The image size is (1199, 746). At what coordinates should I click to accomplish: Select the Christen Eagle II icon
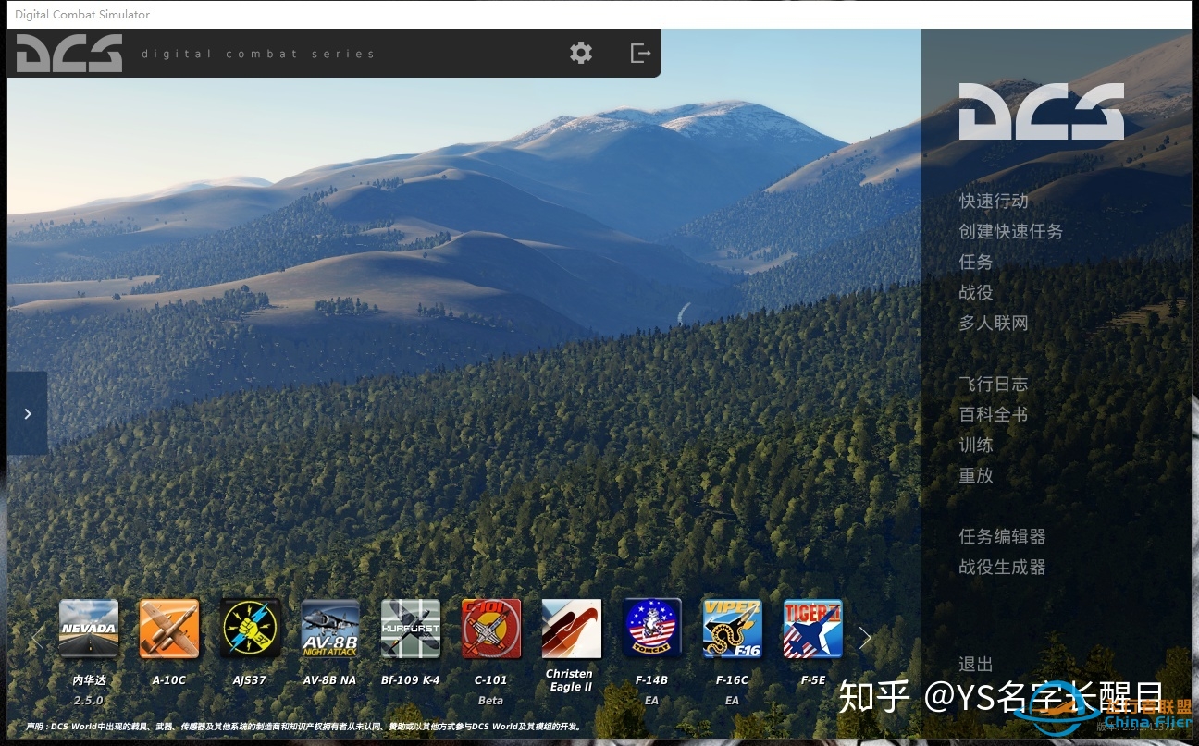coord(572,629)
